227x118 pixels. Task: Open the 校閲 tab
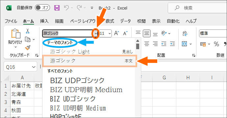tap(141, 21)
